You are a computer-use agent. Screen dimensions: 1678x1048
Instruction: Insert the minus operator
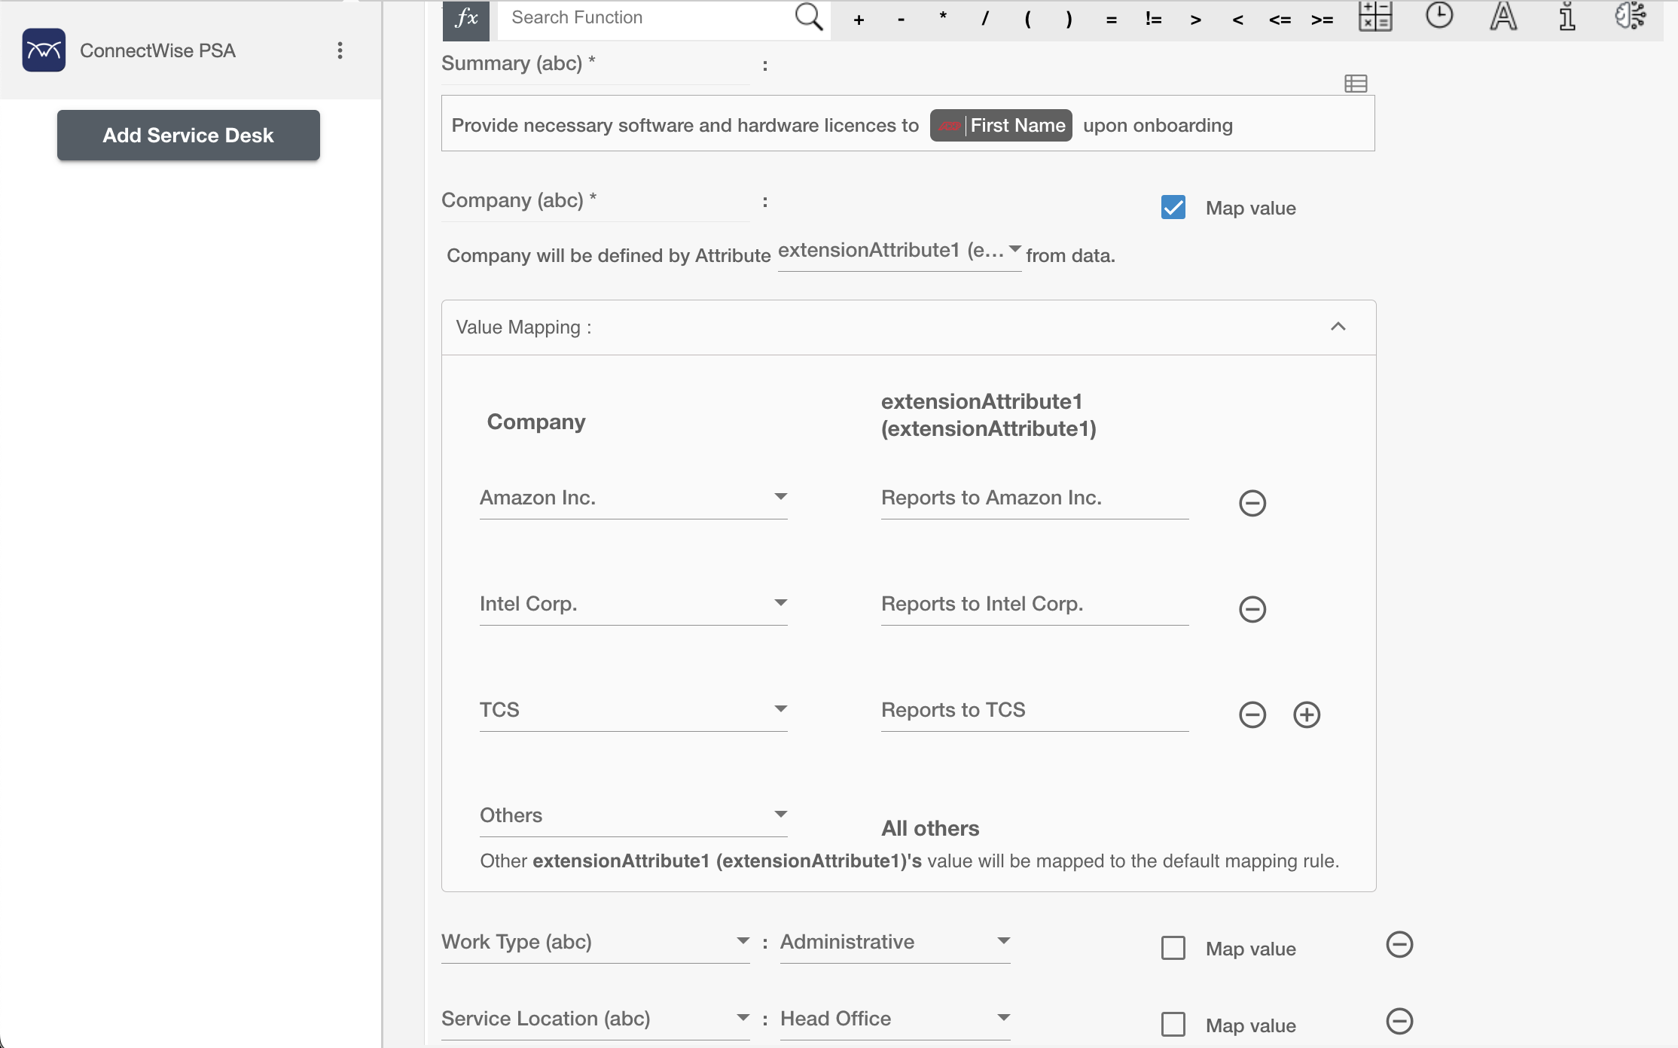[x=901, y=20]
